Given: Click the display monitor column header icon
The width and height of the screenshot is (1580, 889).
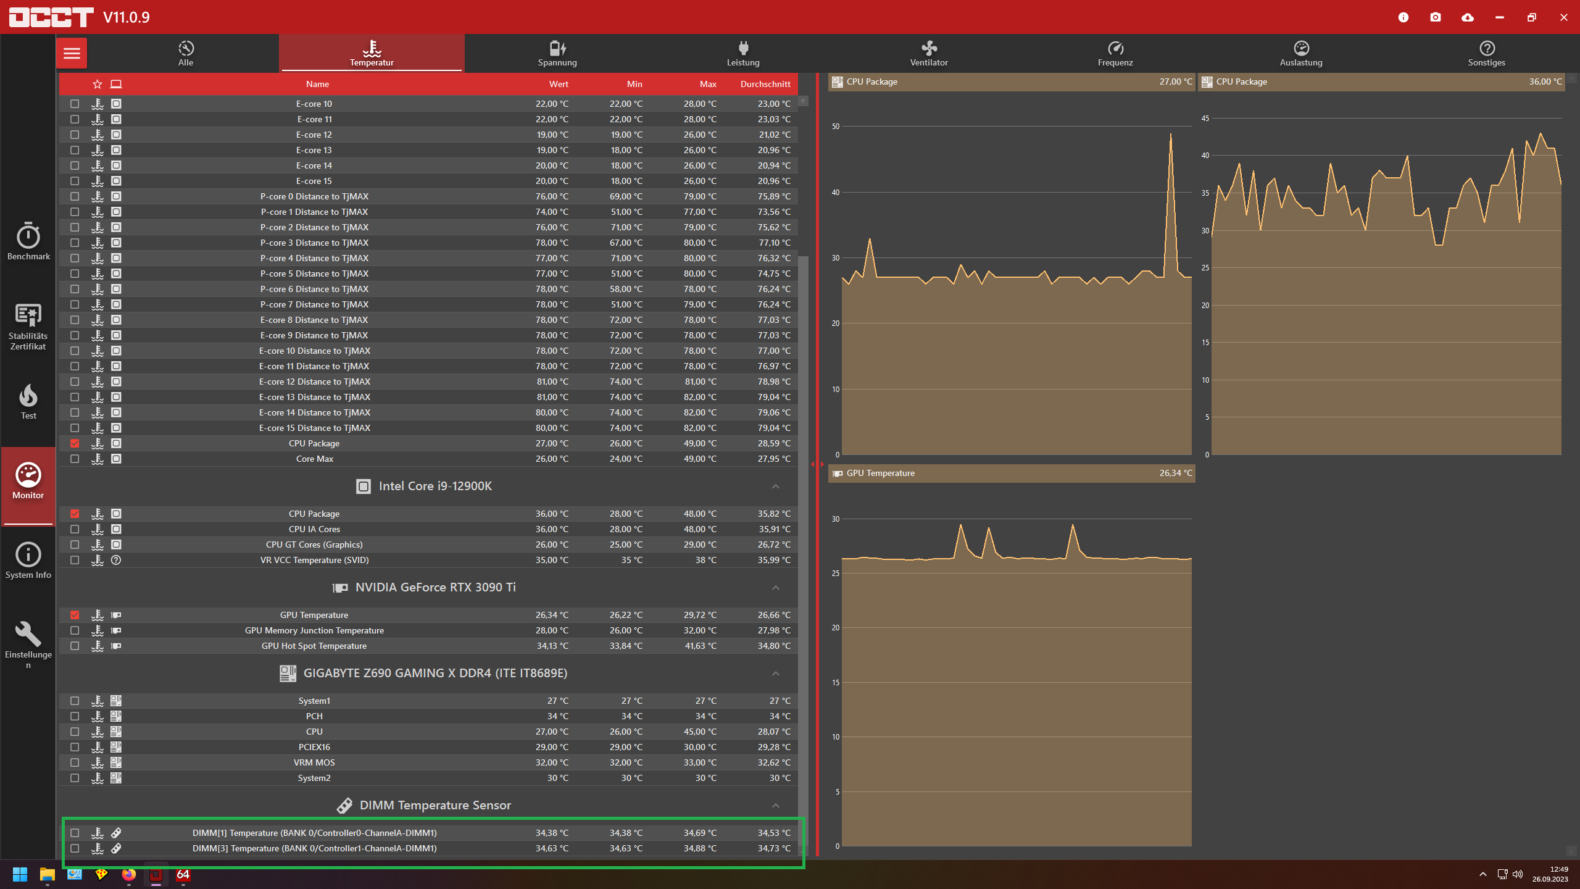Looking at the screenshot, I should click(116, 84).
